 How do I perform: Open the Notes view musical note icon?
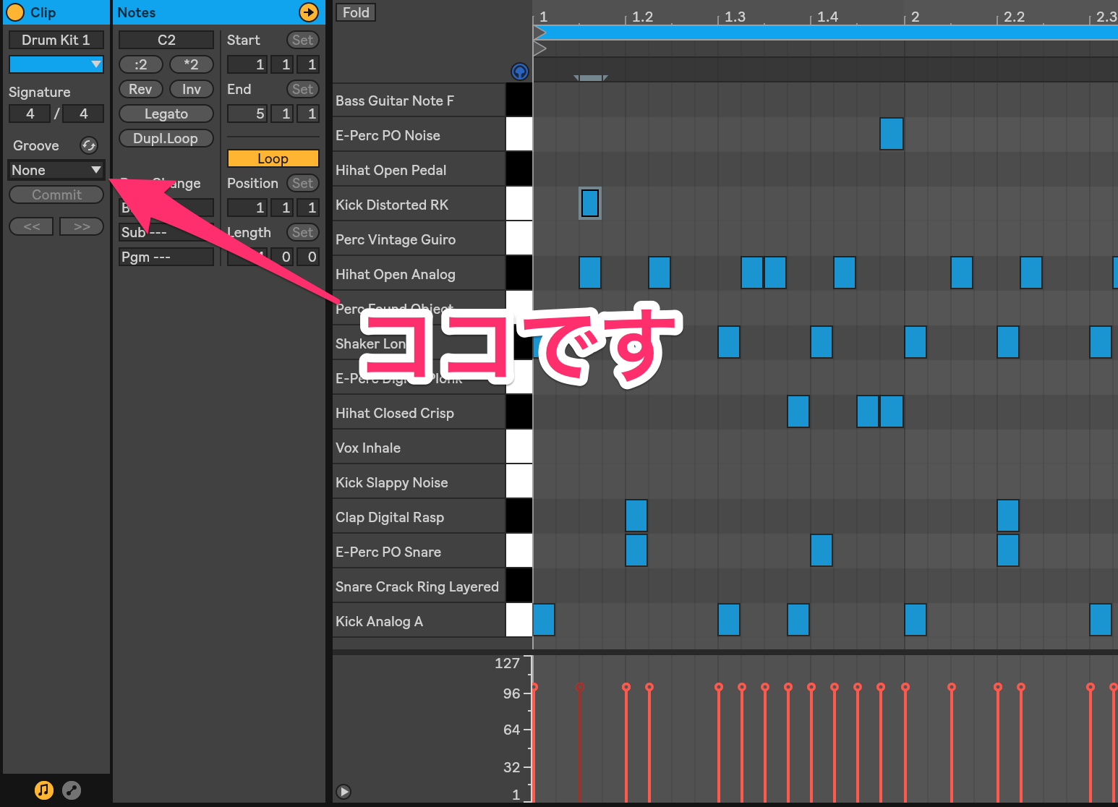[x=44, y=790]
